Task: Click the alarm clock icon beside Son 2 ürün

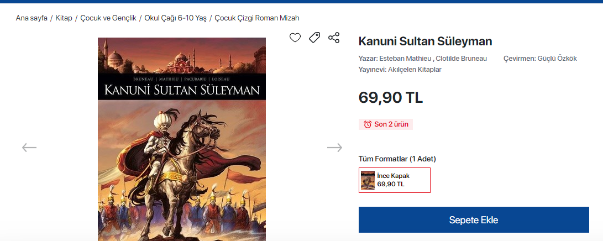Action: [x=368, y=124]
